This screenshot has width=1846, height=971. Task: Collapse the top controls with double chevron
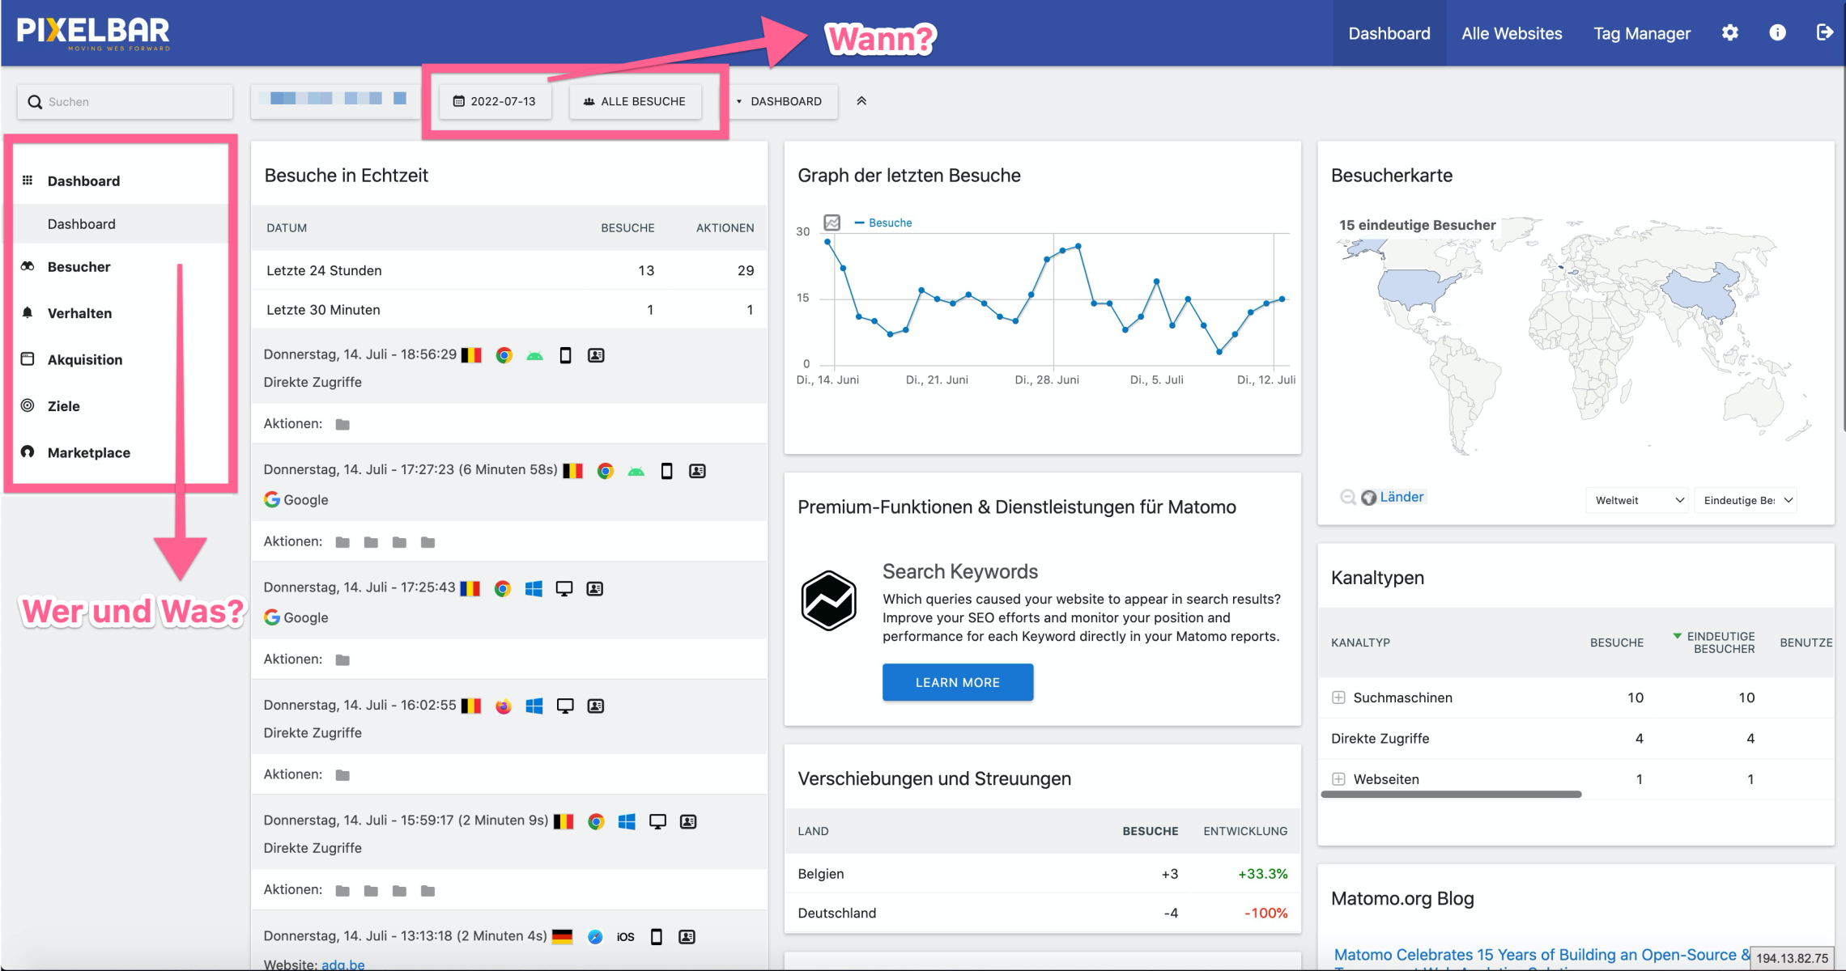[x=861, y=101]
